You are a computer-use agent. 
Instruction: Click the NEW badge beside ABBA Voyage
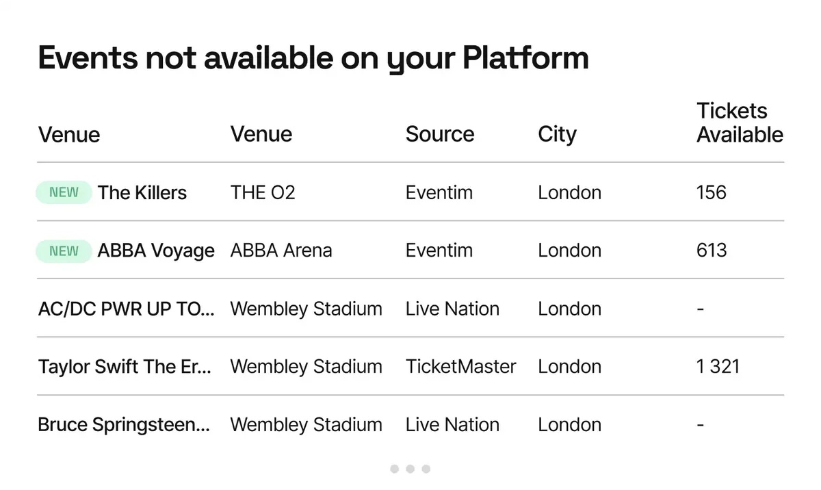pos(64,251)
